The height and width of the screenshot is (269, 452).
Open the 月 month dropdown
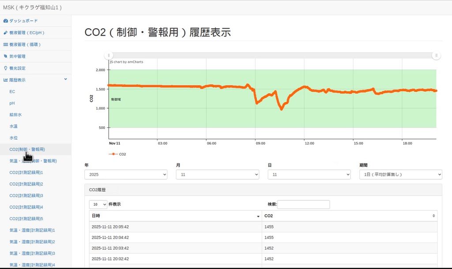[x=217, y=175]
